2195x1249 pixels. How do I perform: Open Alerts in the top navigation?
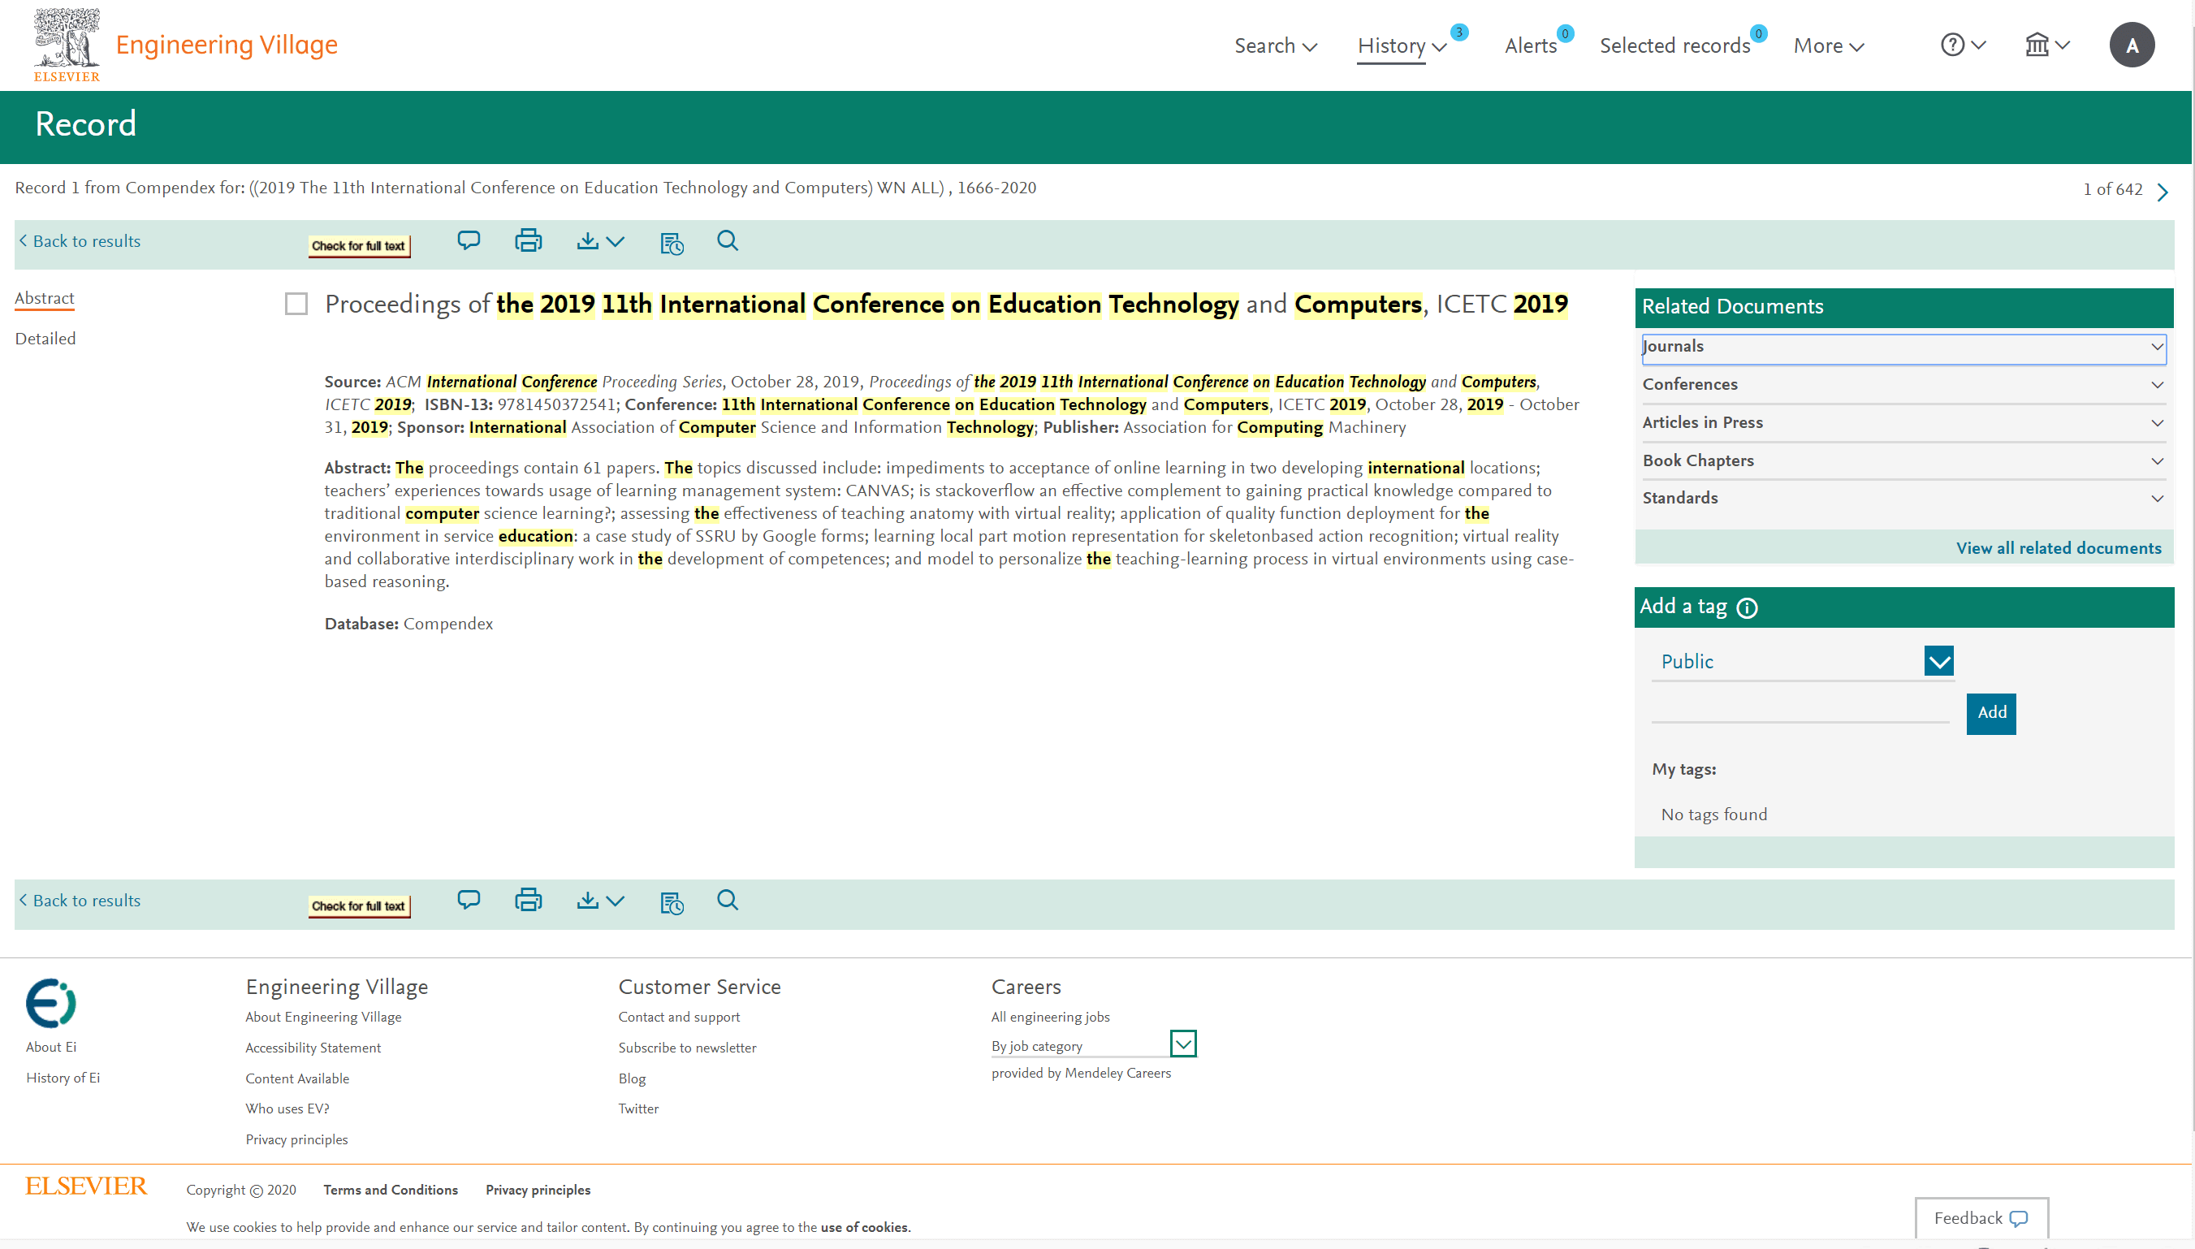point(1532,45)
